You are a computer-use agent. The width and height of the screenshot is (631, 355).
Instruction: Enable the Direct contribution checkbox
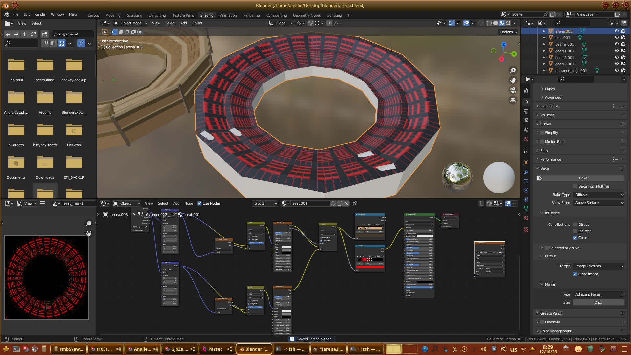coord(575,225)
